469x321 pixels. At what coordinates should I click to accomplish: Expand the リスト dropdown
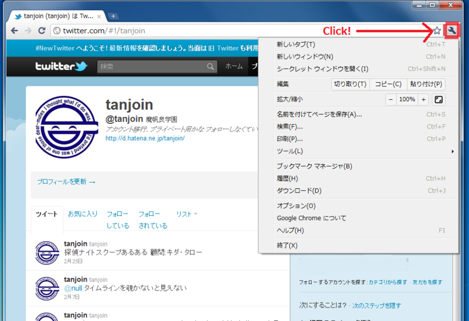[x=186, y=214]
